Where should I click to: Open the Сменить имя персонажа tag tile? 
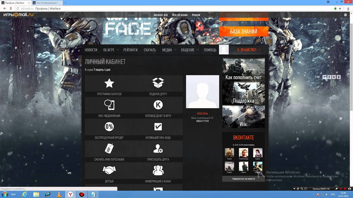pyautogui.click(x=109, y=151)
